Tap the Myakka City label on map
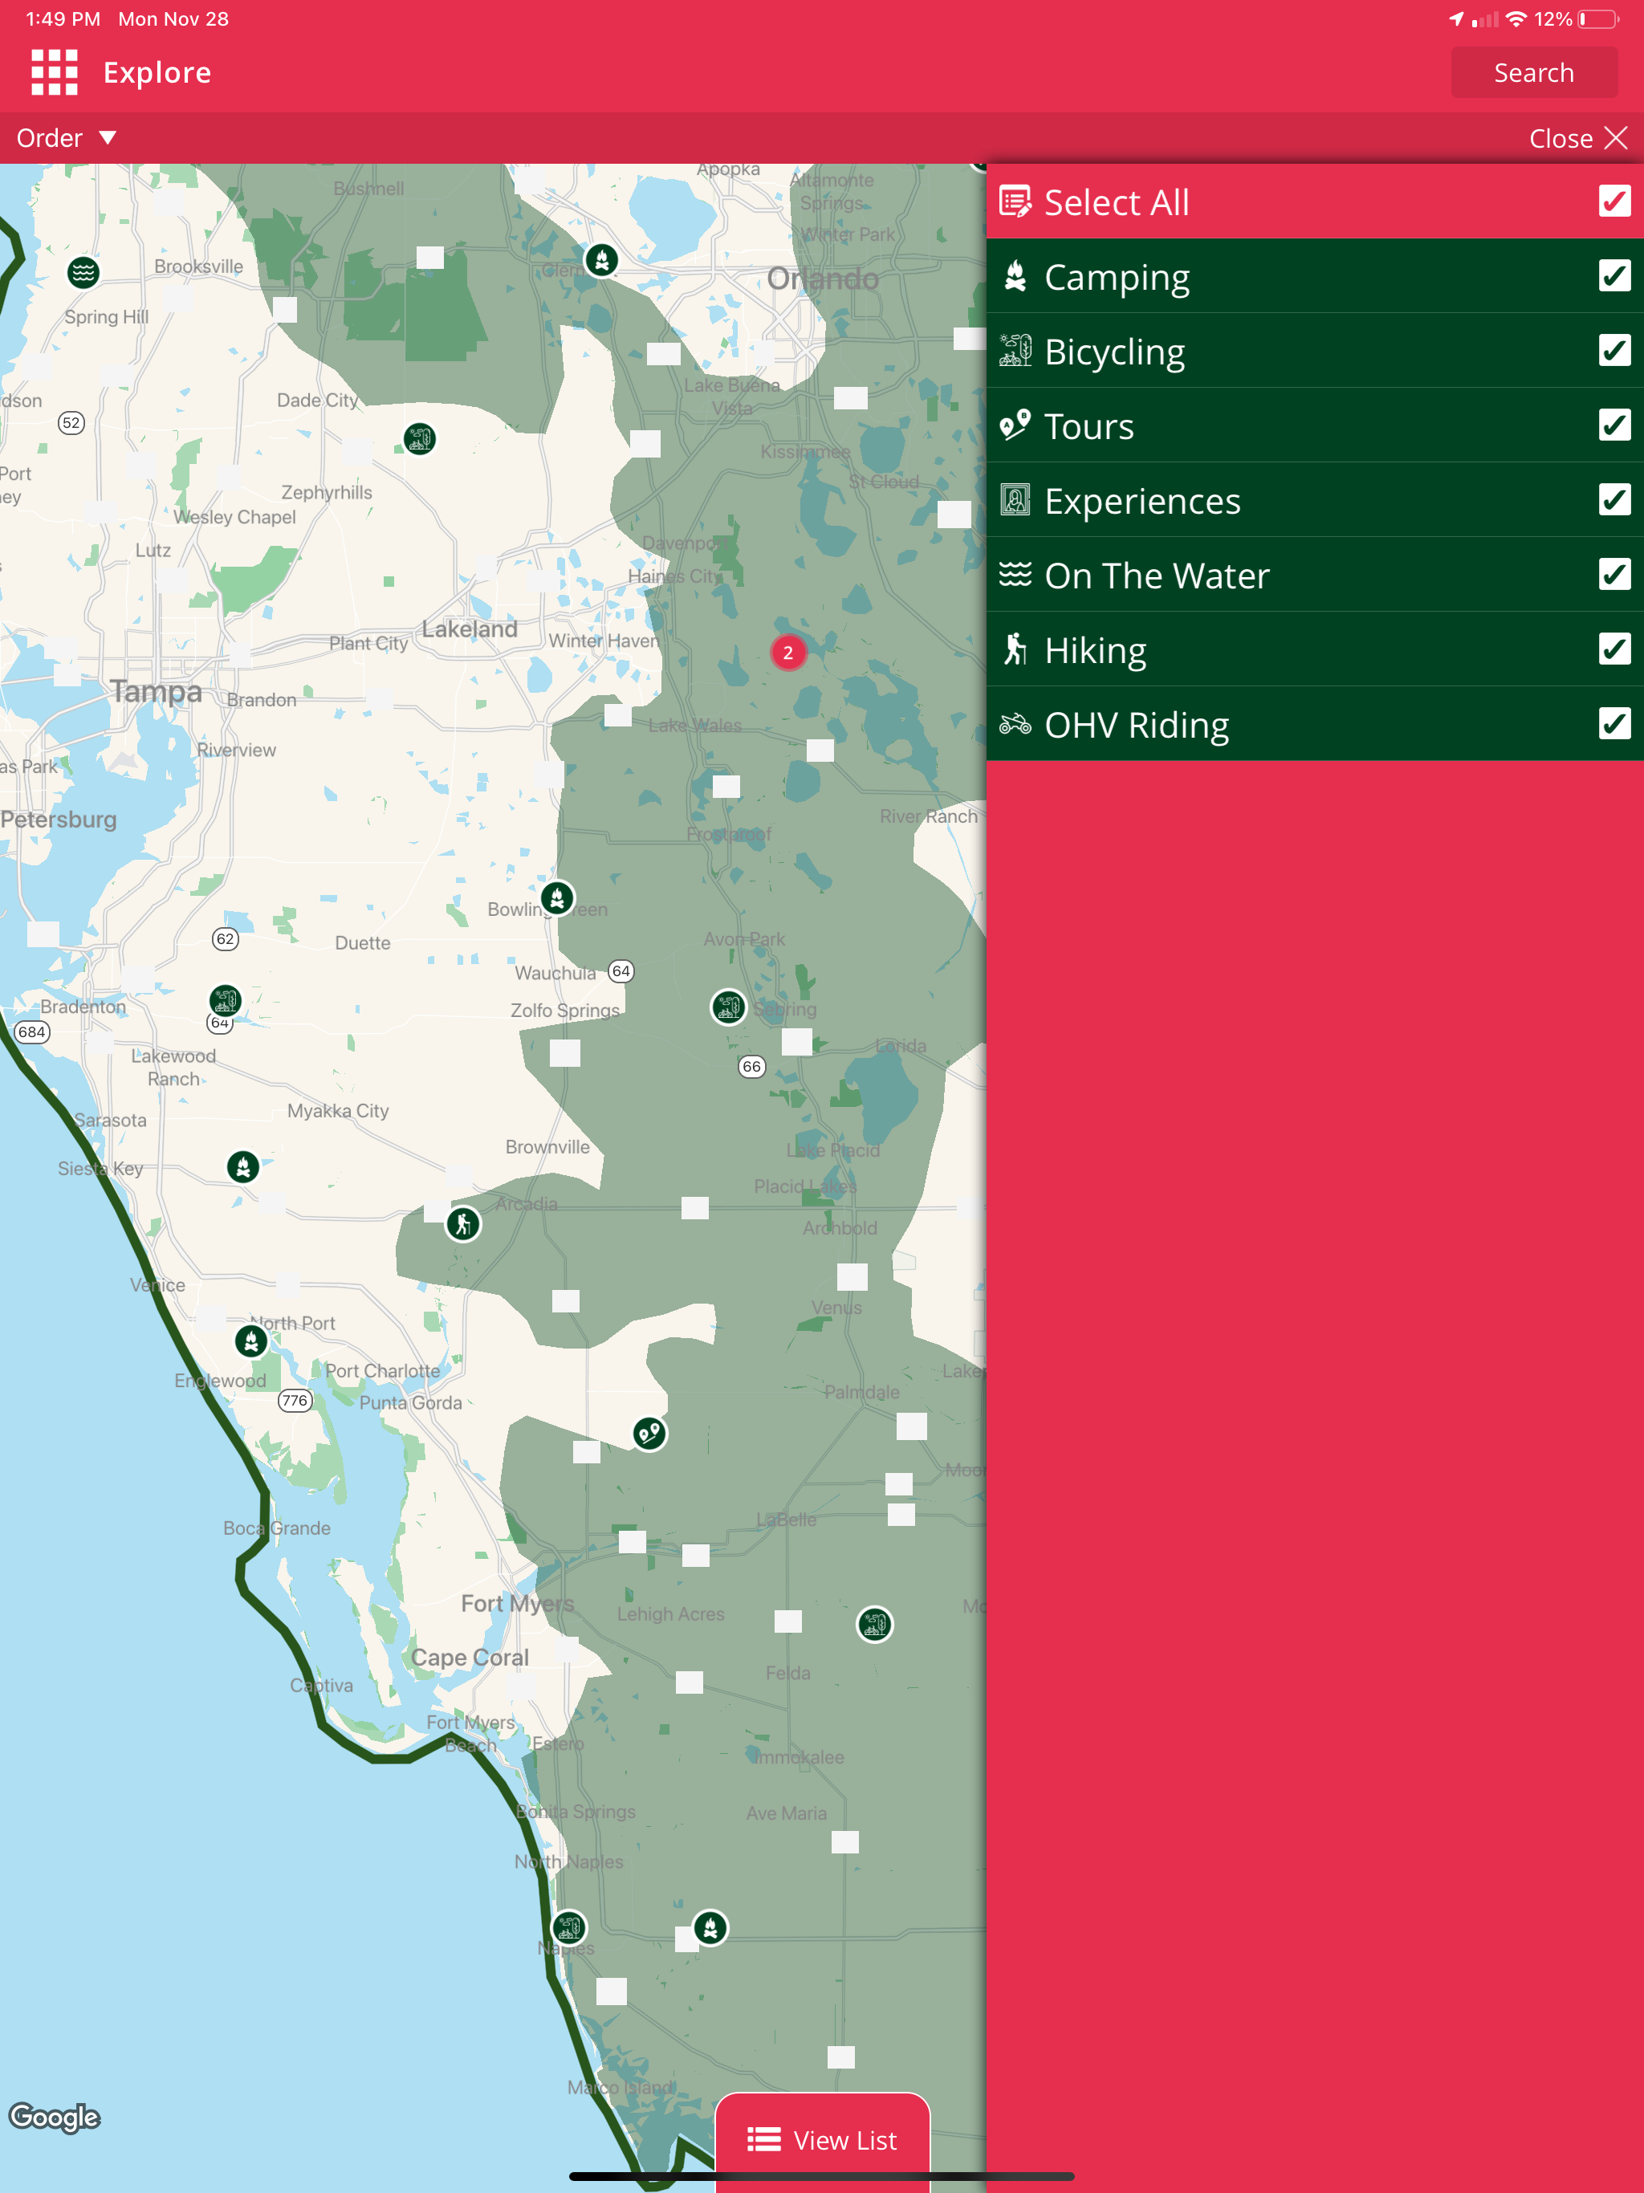The image size is (1644, 2193). 337,1110
